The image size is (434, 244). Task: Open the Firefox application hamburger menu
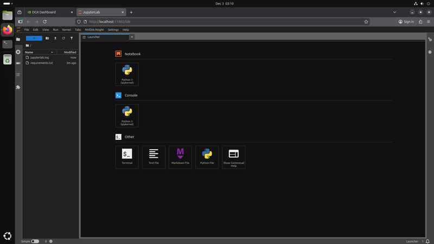(x=429, y=22)
